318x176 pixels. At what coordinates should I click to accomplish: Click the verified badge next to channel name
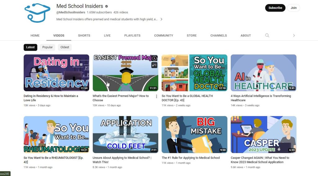(x=107, y=6)
